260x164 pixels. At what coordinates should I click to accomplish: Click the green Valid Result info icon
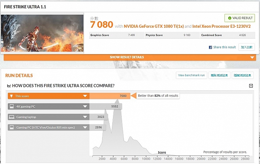coord(230,18)
